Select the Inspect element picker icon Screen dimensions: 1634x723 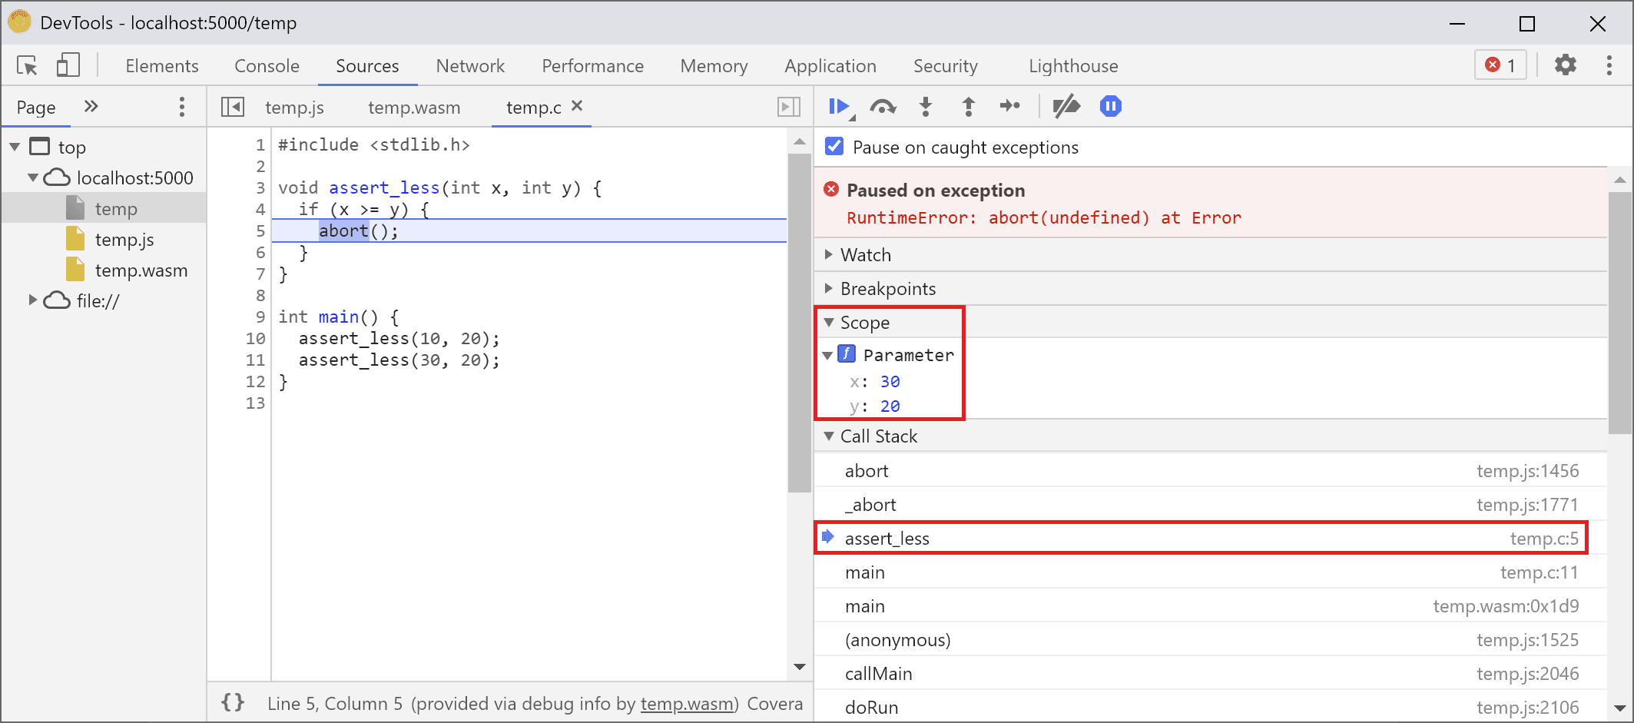[x=25, y=65]
